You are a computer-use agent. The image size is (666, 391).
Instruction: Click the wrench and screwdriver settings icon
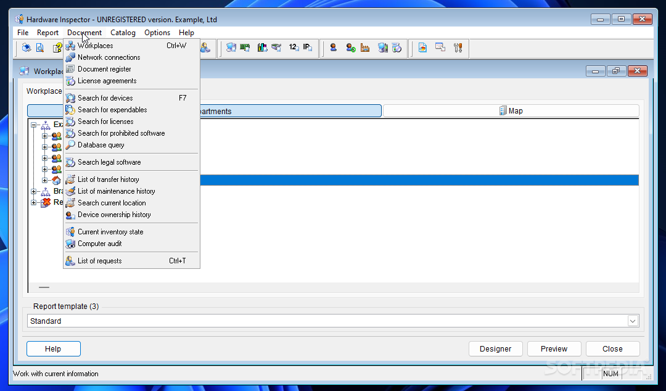458,47
